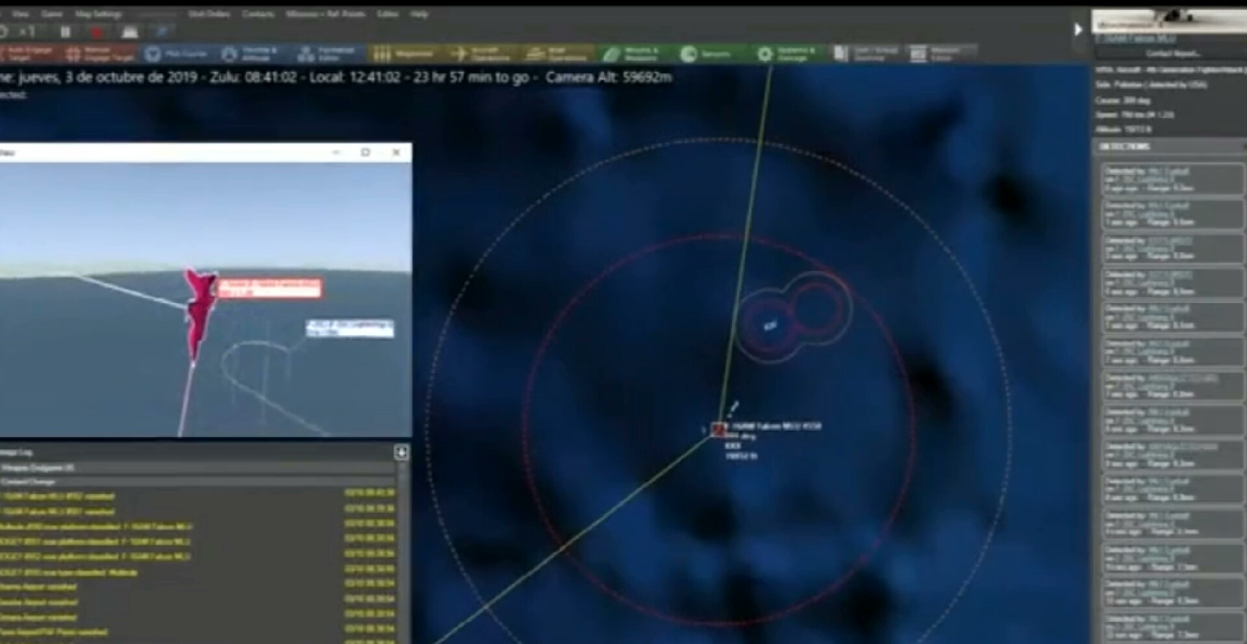Click the blue icon in the playback toolbar
Image resolution: width=1247 pixels, height=644 pixels.
162,31
